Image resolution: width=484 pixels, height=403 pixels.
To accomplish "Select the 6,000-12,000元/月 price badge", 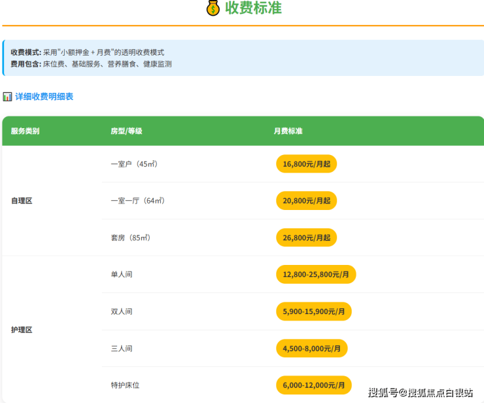I will tap(313, 385).
